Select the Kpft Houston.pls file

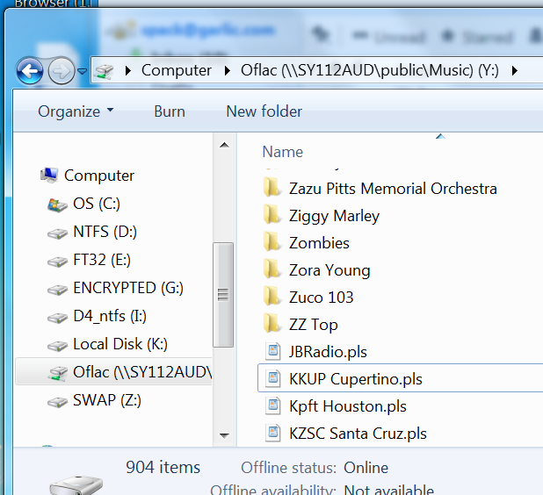(348, 406)
